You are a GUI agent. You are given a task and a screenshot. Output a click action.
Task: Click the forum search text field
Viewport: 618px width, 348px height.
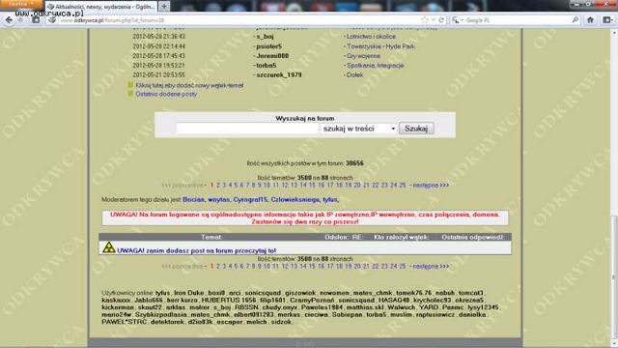[x=247, y=129]
